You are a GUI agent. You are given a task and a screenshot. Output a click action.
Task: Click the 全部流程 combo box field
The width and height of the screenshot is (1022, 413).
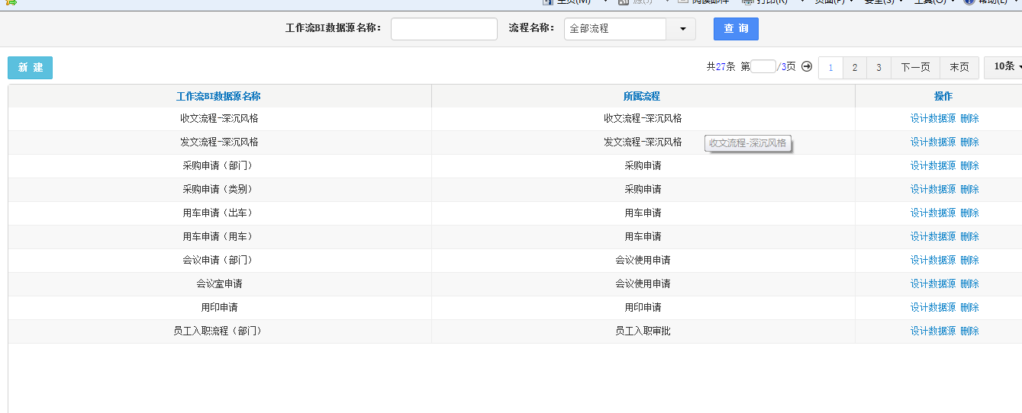615,29
